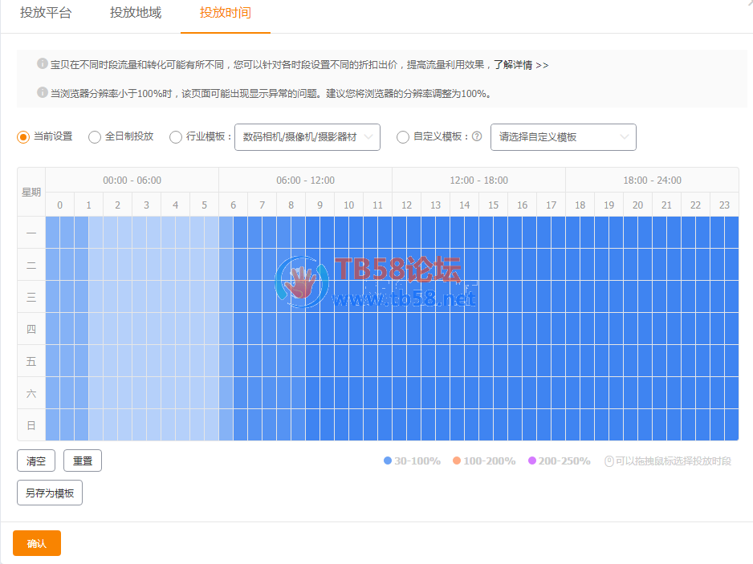This screenshot has width=753, height=564.
Task: Select the 当前设置 radio option
Action: pyautogui.click(x=23, y=137)
